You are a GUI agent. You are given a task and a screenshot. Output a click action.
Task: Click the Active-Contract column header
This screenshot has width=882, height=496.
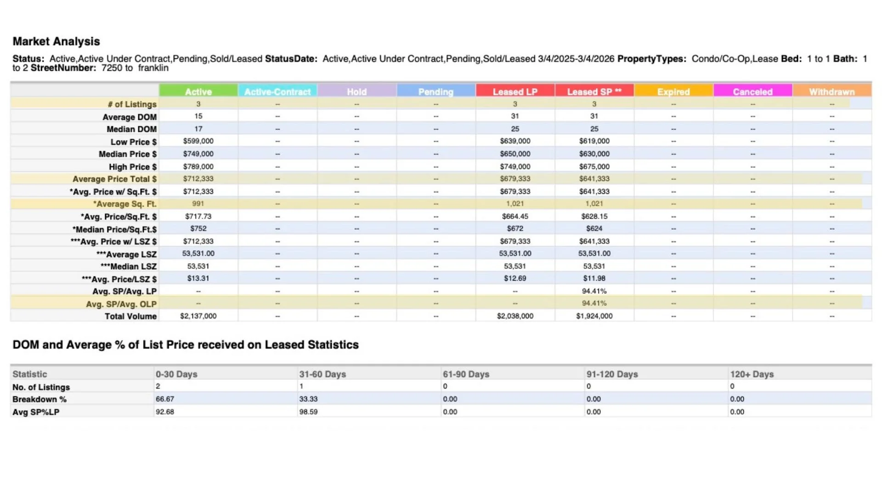277,91
